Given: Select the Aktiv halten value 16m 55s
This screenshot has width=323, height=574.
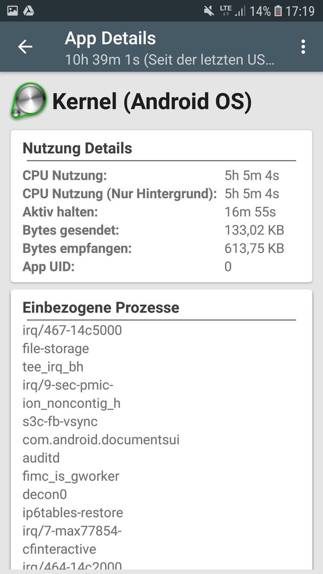Looking at the screenshot, I should coord(250,212).
